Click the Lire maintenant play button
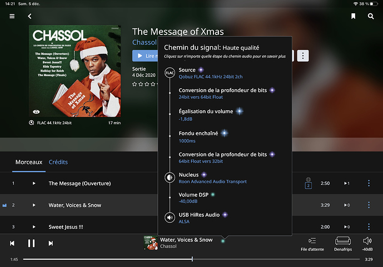This screenshot has height=267, width=383. tap(145, 56)
